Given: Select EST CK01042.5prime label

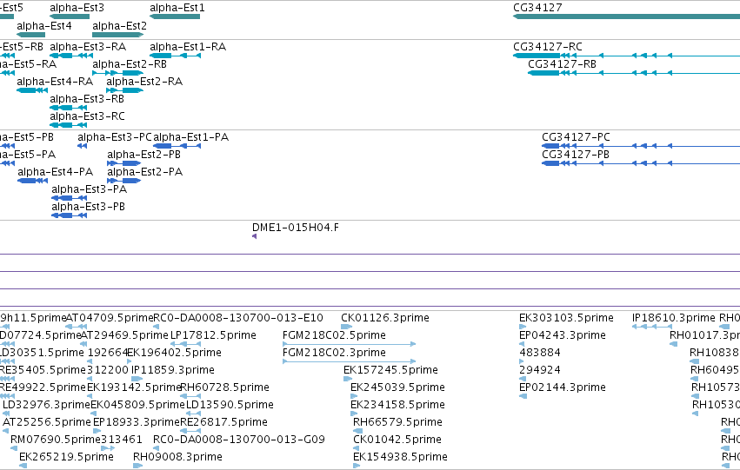Looking at the screenshot, I should [397, 440].
